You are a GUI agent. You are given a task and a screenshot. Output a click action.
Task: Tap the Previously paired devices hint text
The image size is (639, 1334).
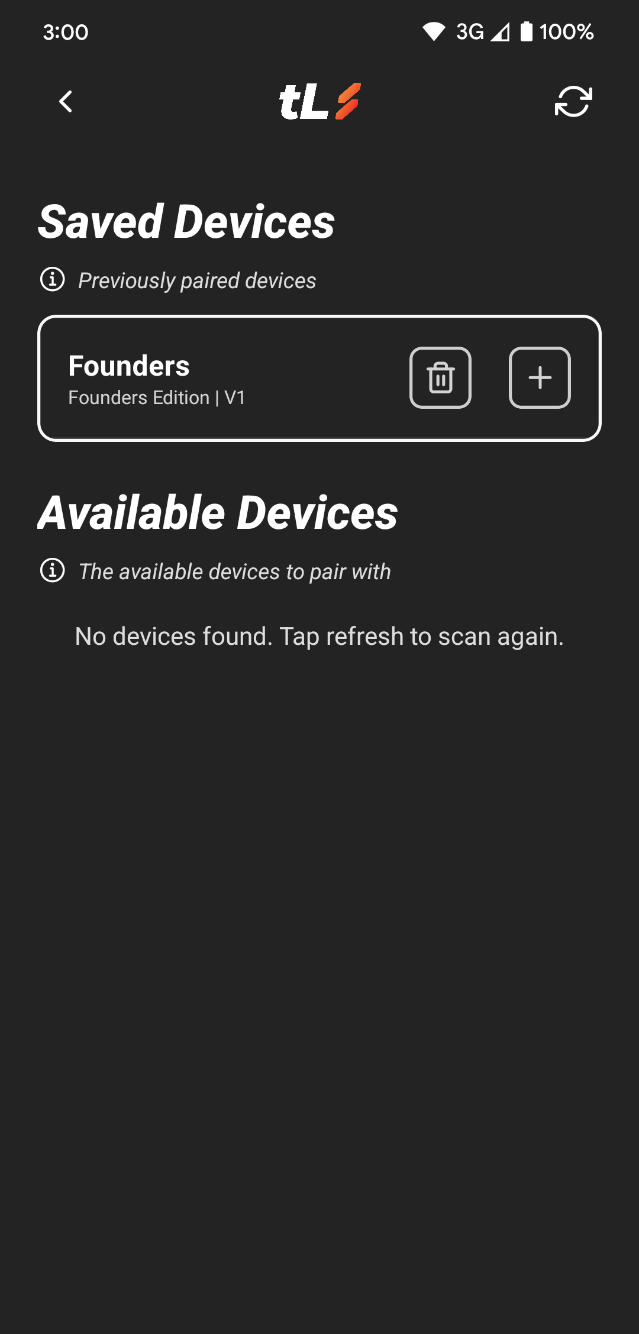click(197, 280)
